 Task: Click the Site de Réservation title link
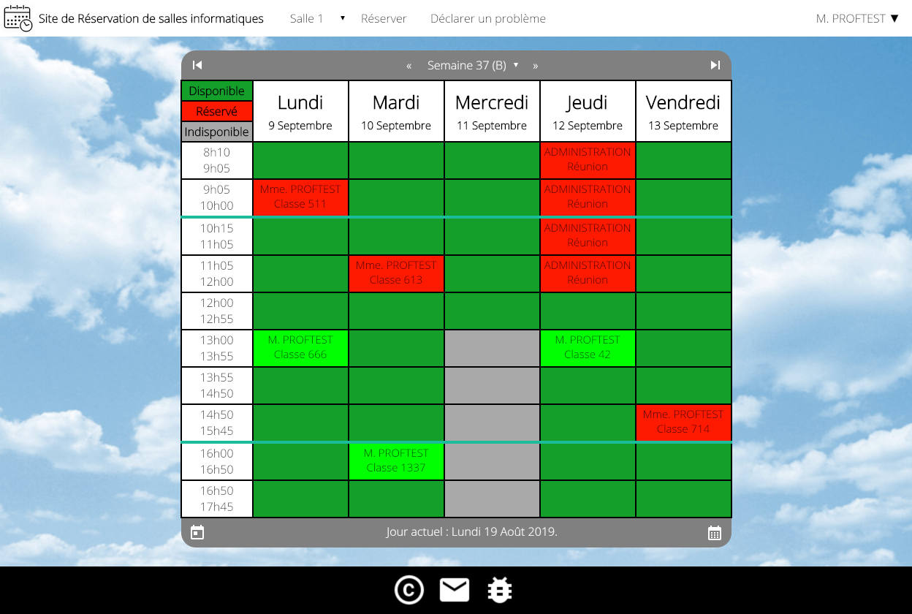click(151, 18)
